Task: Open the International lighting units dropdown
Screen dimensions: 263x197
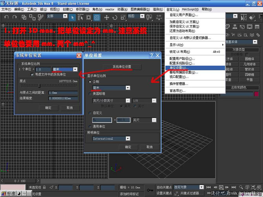Action: point(128,138)
